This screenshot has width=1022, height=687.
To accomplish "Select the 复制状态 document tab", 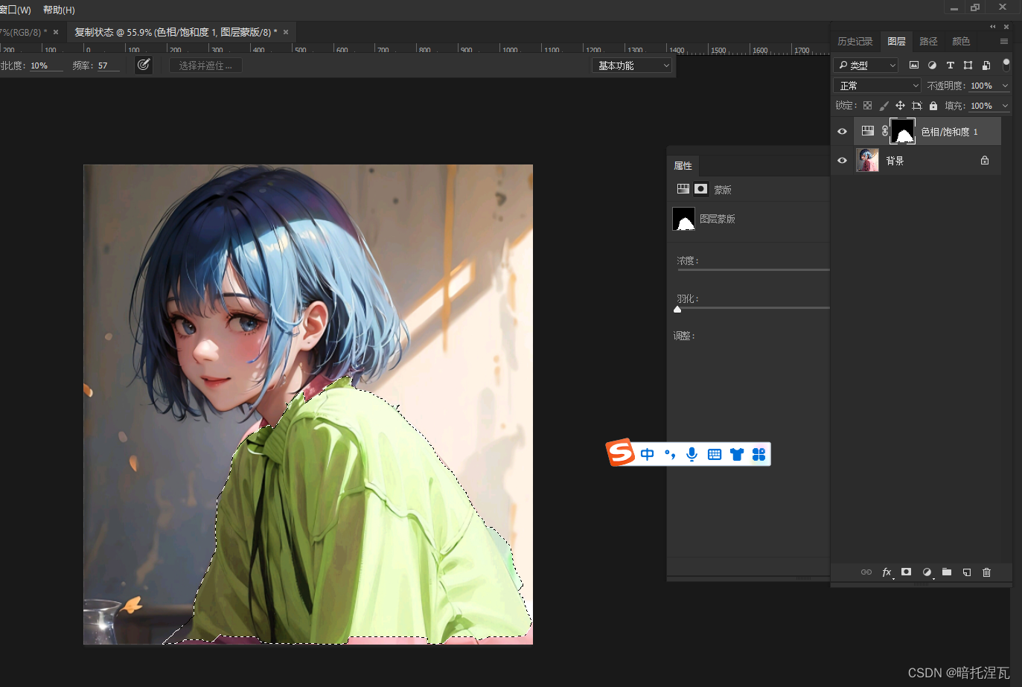I will [x=176, y=32].
